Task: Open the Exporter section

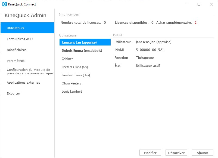Action: 27,93
